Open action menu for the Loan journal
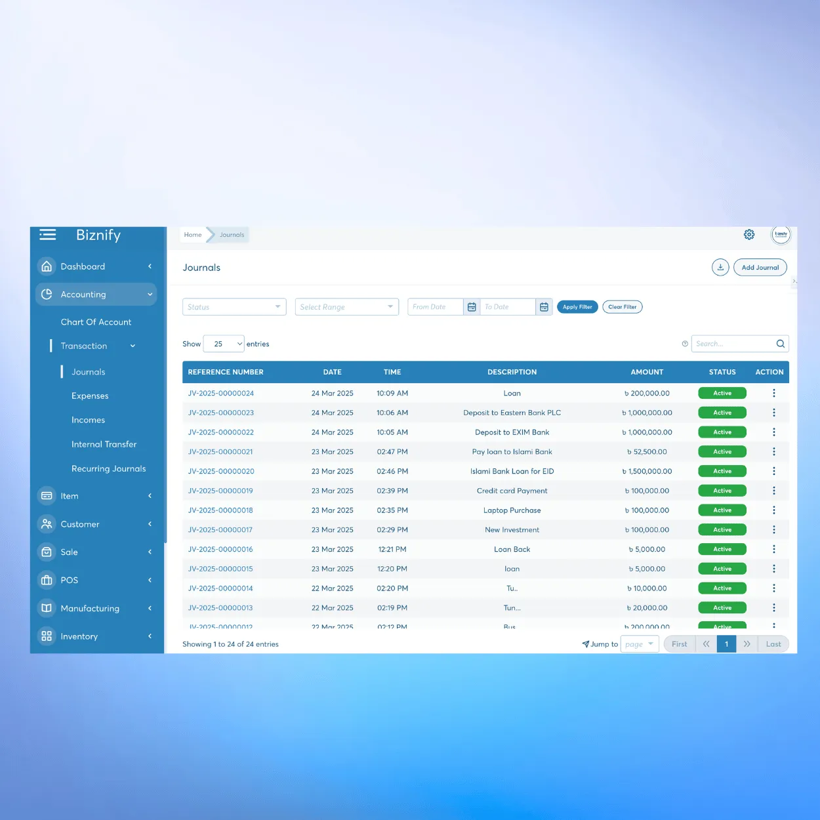The image size is (820, 820). [773, 394]
